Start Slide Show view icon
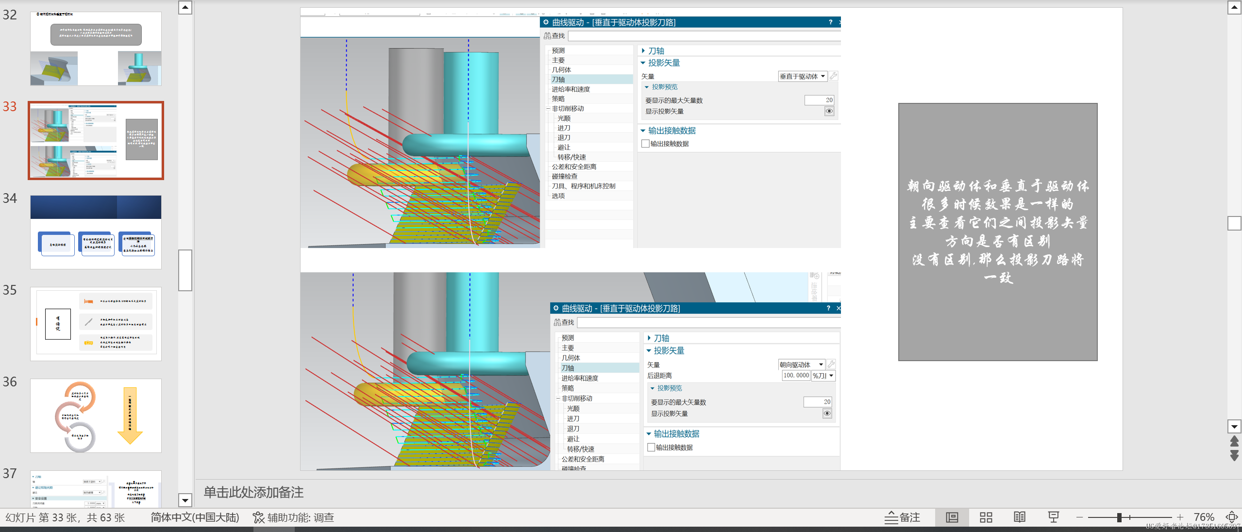This screenshot has height=532, width=1242. pyautogui.click(x=1053, y=517)
